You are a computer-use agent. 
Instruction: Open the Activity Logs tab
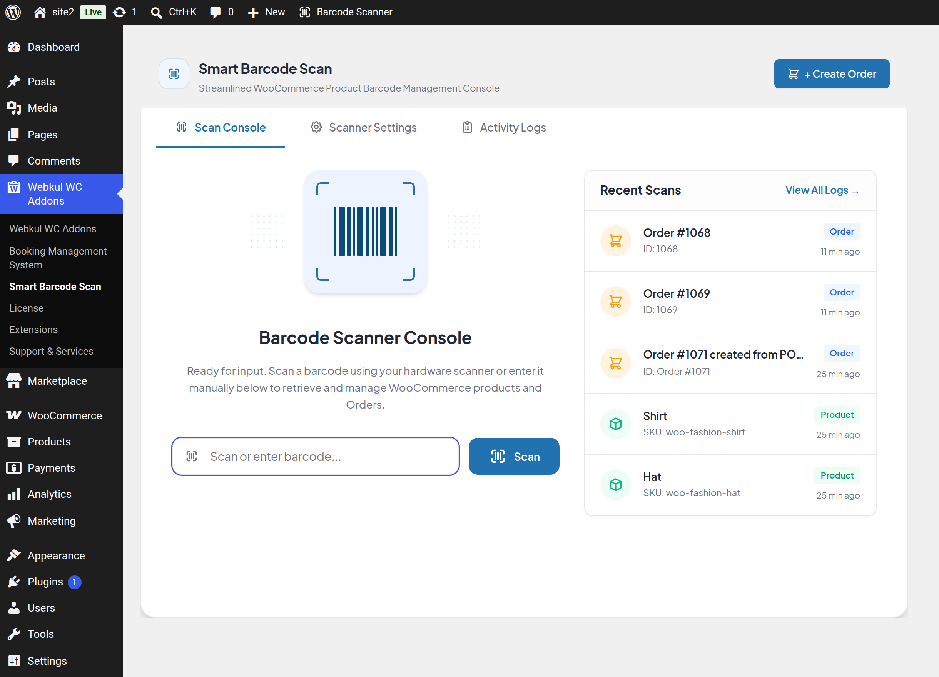tap(503, 127)
